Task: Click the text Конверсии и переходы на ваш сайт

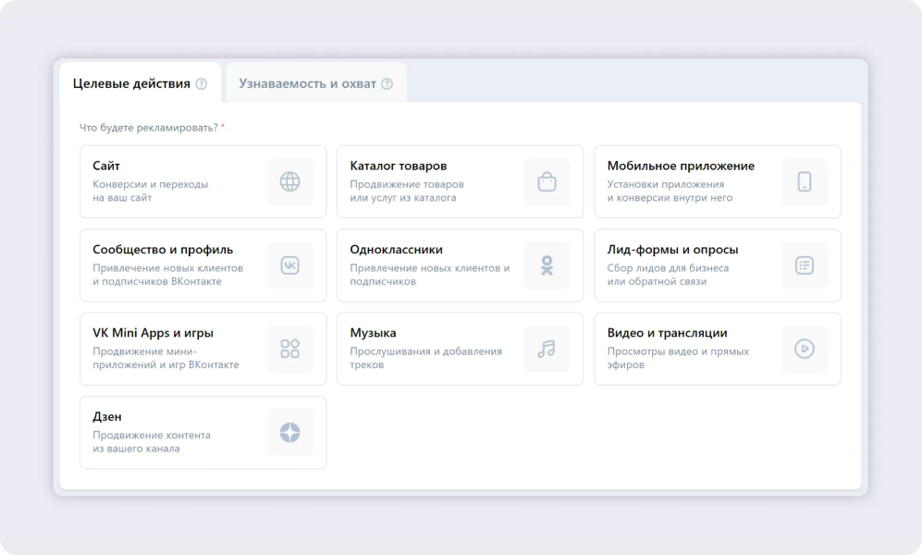Action: click(151, 191)
